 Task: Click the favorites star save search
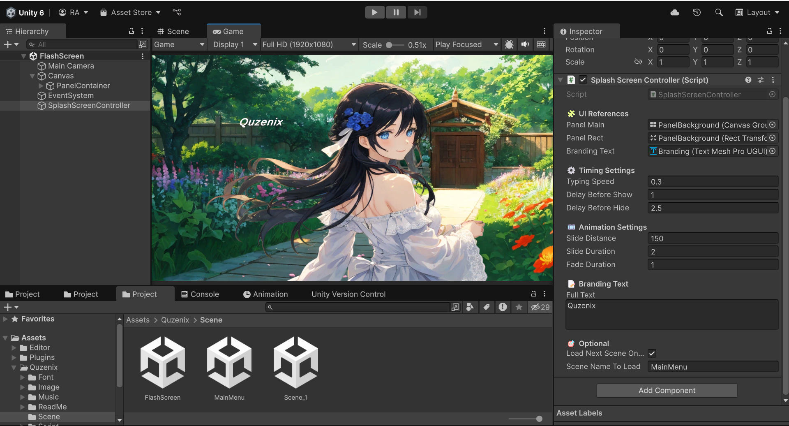519,307
